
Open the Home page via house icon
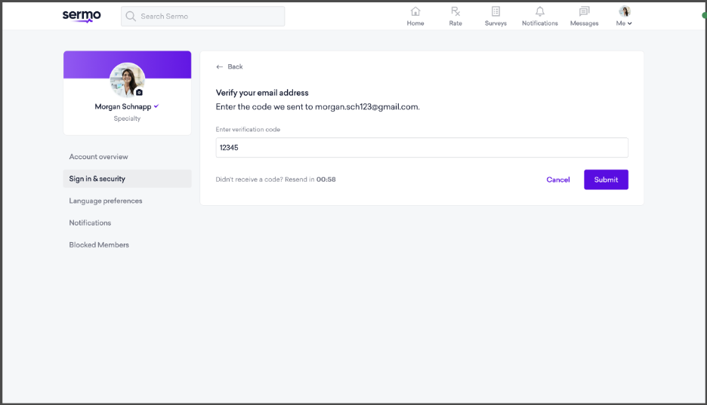click(415, 11)
